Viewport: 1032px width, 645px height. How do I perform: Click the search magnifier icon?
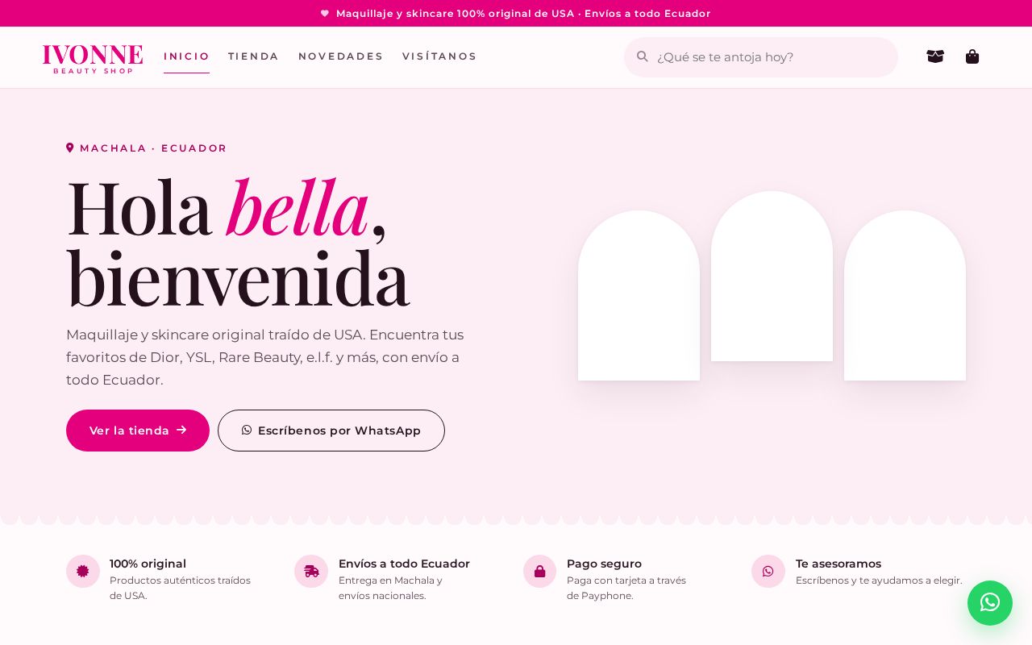pyautogui.click(x=643, y=56)
